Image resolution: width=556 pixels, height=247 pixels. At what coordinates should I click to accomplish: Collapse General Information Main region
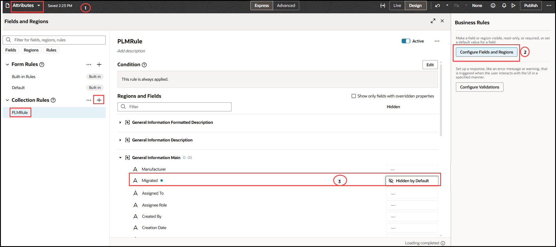120,158
